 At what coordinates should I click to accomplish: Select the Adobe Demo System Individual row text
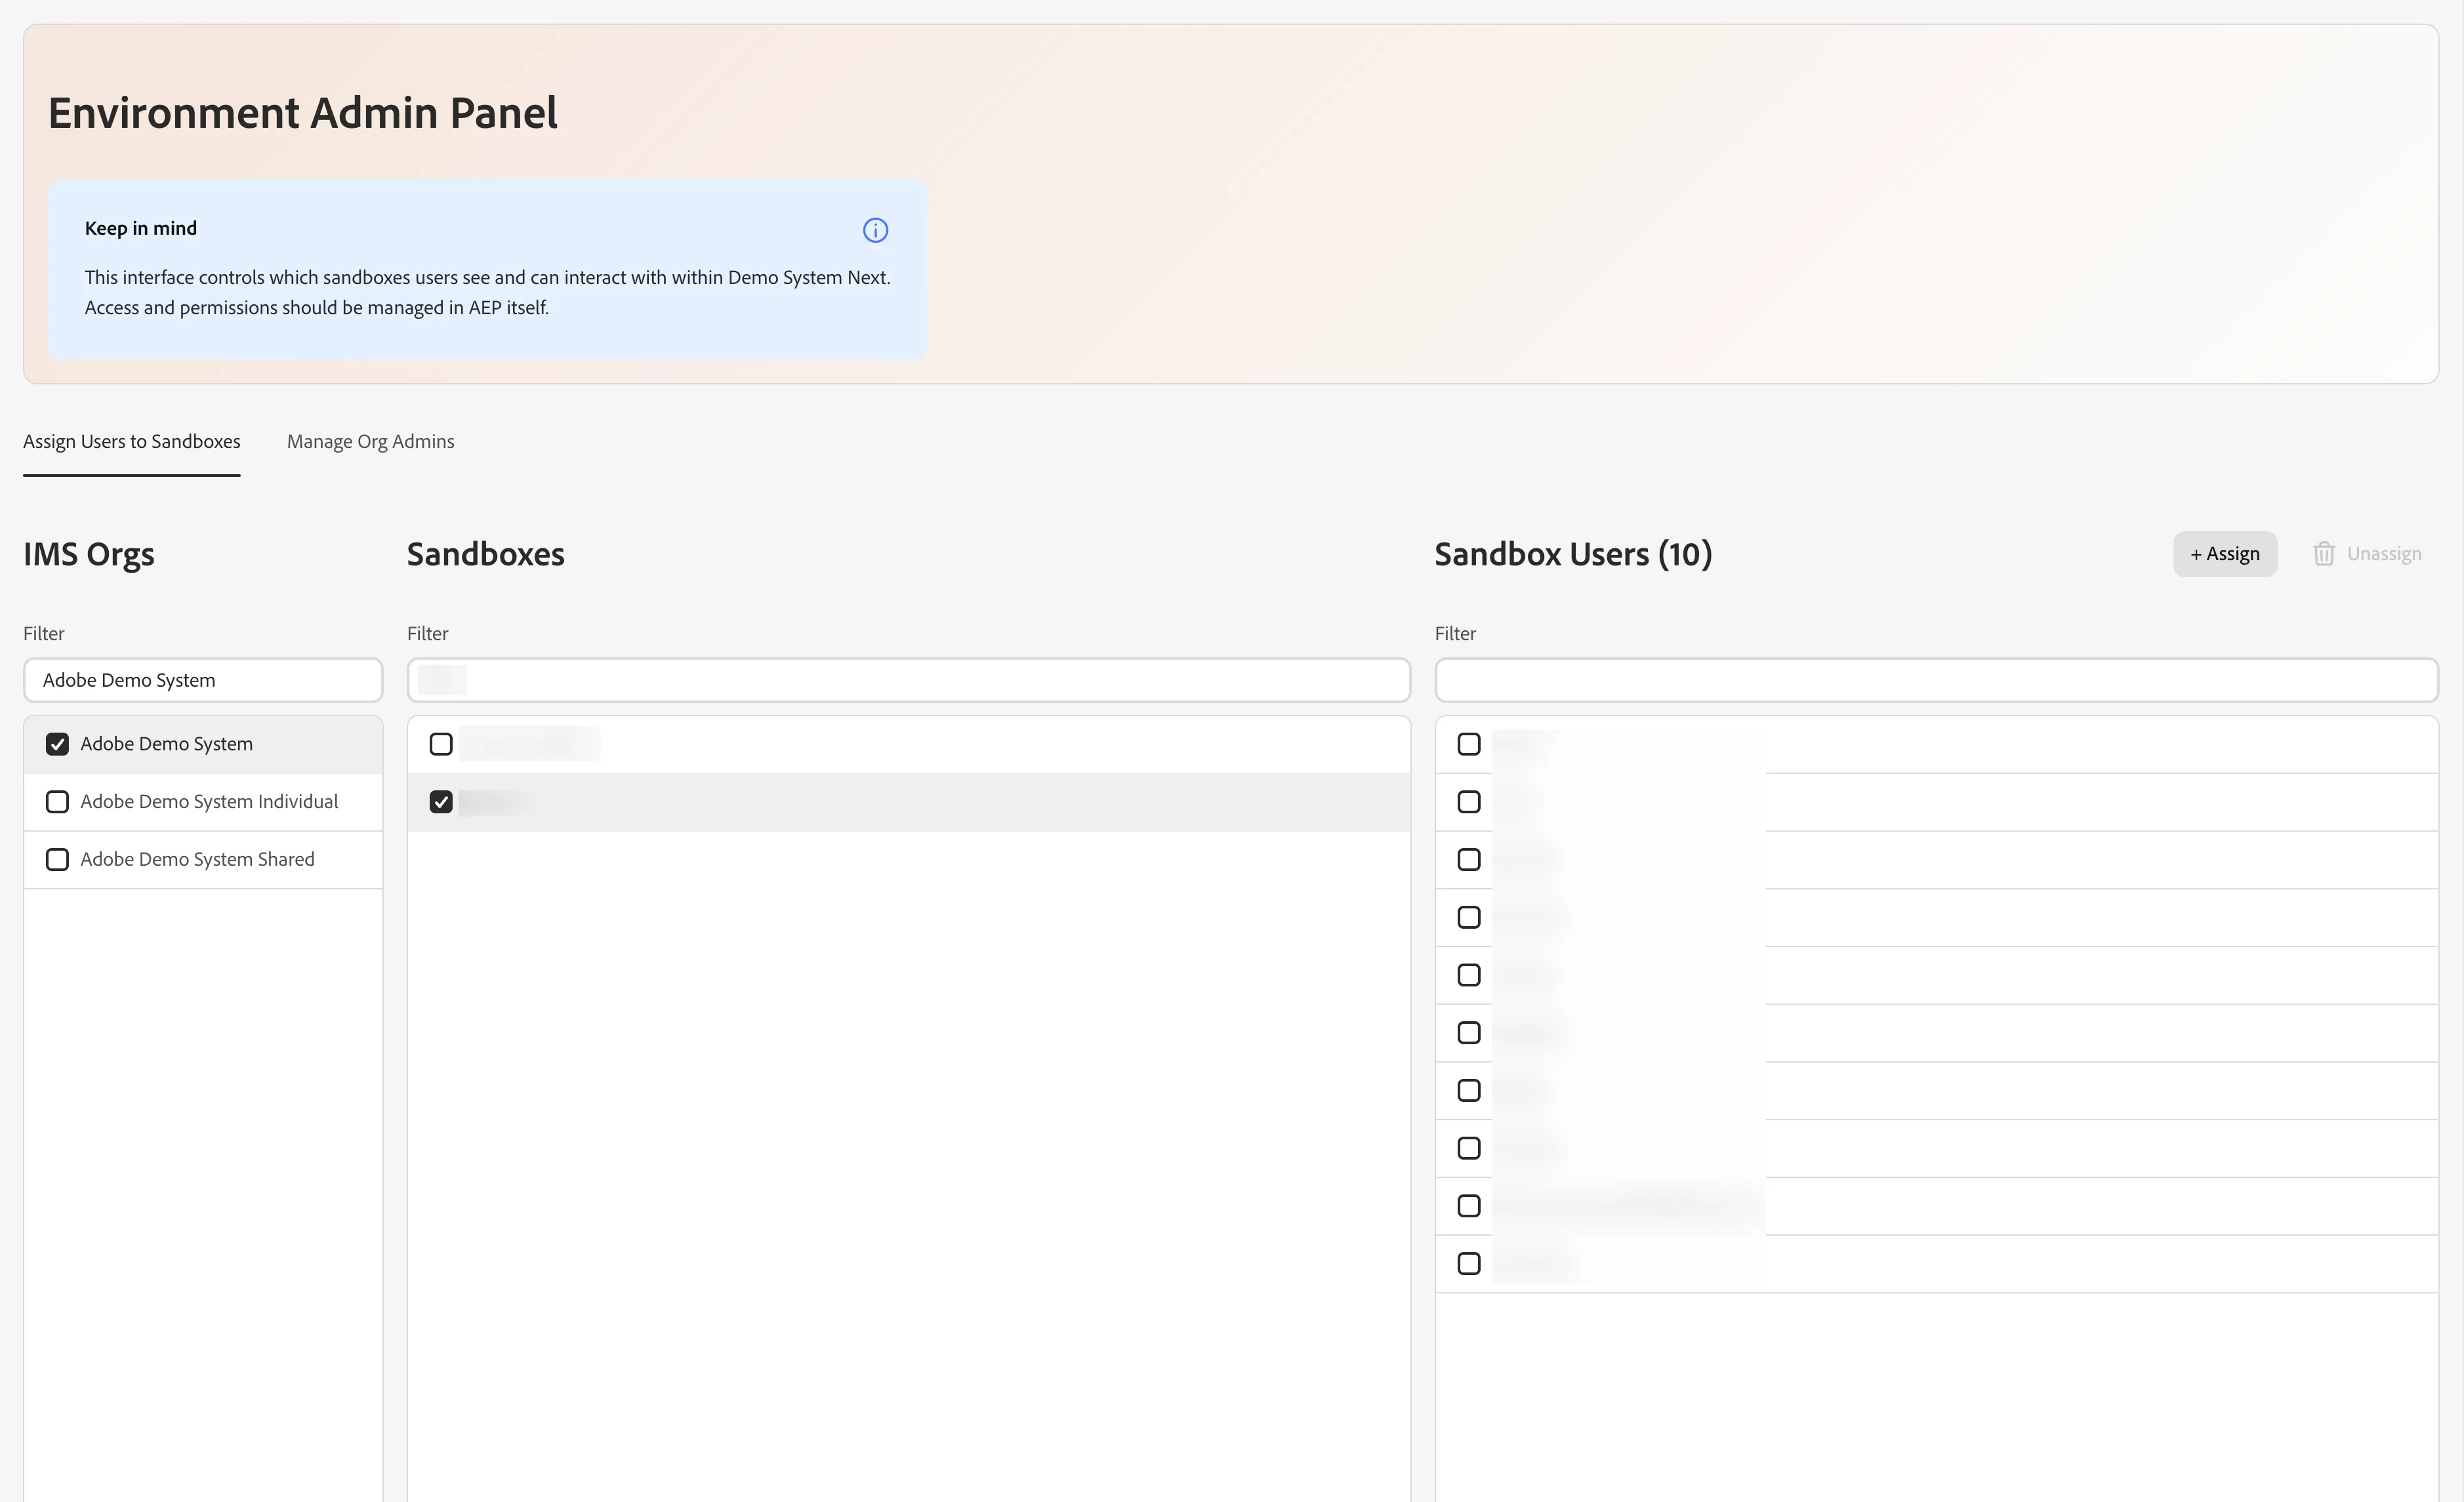tap(209, 802)
